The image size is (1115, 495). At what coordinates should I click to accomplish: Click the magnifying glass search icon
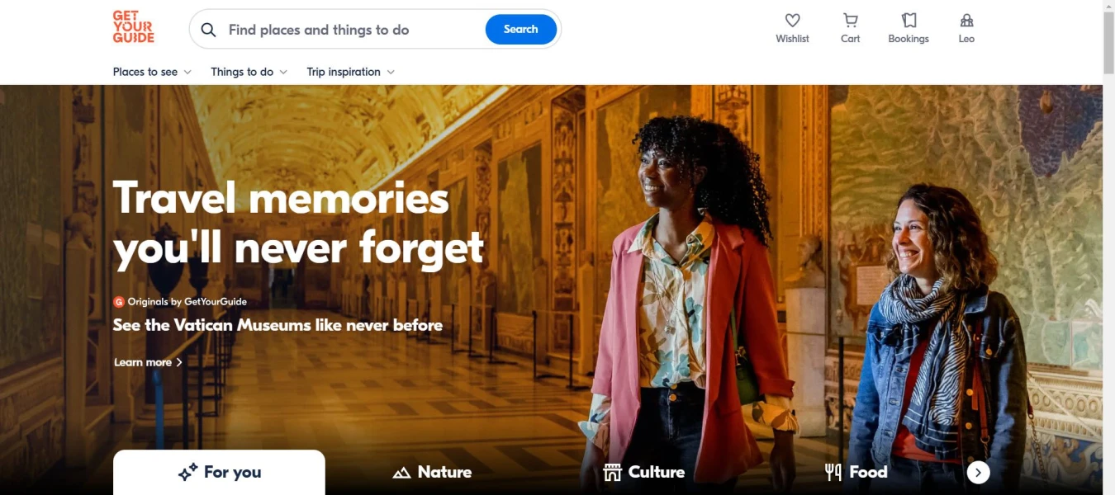tap(209, 30)
